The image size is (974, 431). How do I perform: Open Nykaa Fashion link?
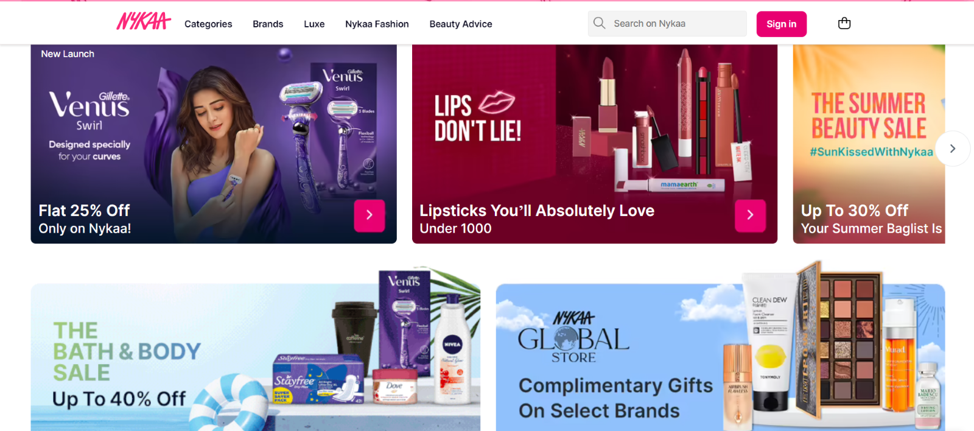click(377, 24)
